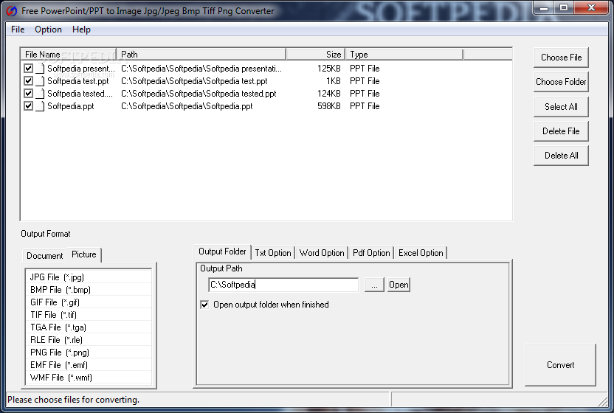Click file icon beside Softpedia tested... row
Image resolution: width=614 pixels, height=413 pixels.
[40, 94]
